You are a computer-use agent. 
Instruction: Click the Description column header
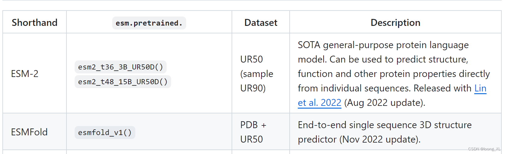[396, 23]
